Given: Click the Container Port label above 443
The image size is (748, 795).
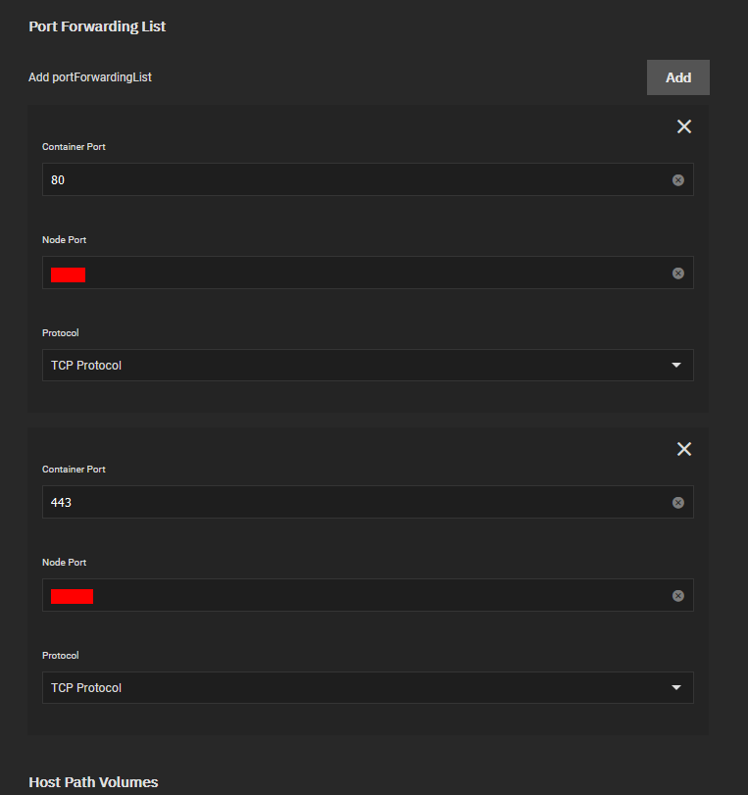Looking at the screenshot, I should 74,470.
